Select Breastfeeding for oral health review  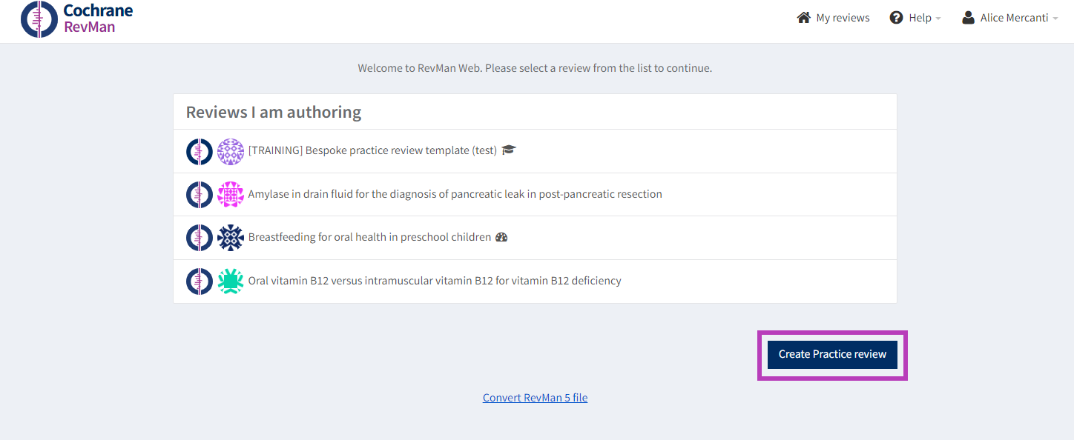click(369, 238)
